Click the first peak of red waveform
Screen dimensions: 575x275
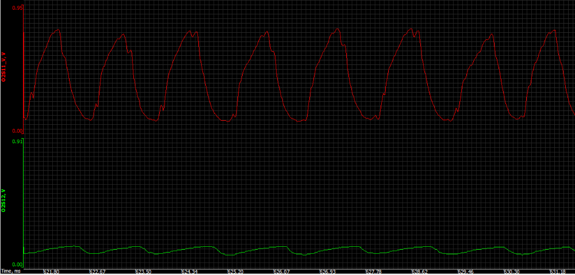57,30
